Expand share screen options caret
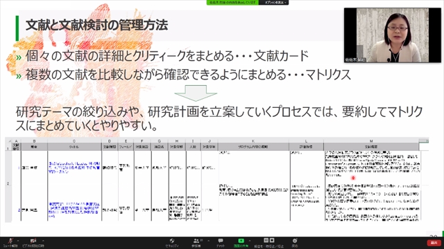The width and height of the screenshot is (444, 249). click(250, 241)
